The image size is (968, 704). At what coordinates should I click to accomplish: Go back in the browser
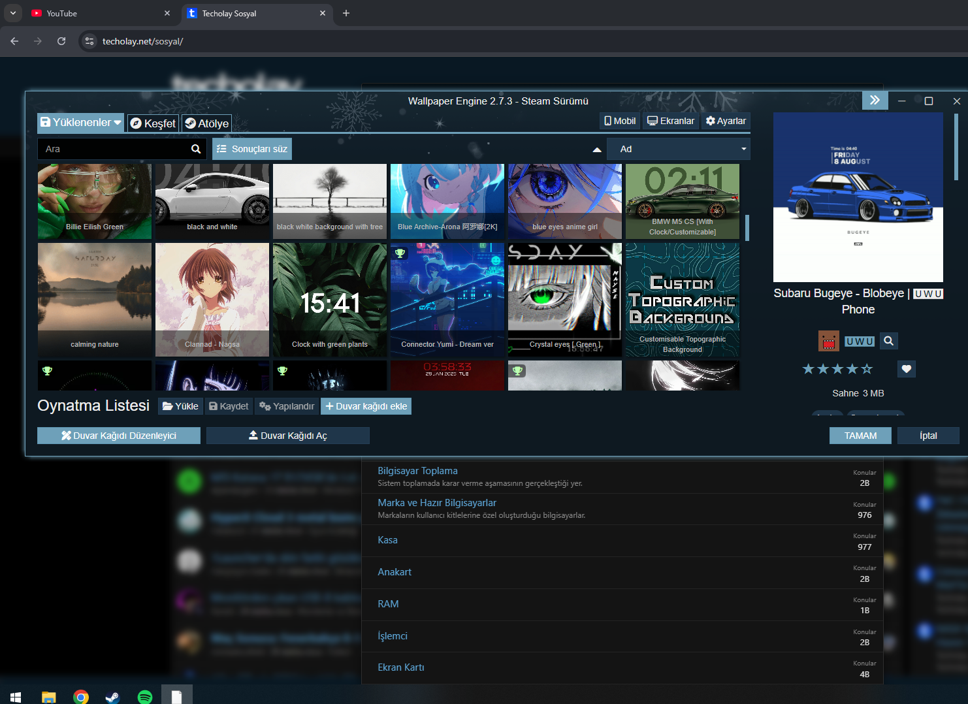point(14,41)
